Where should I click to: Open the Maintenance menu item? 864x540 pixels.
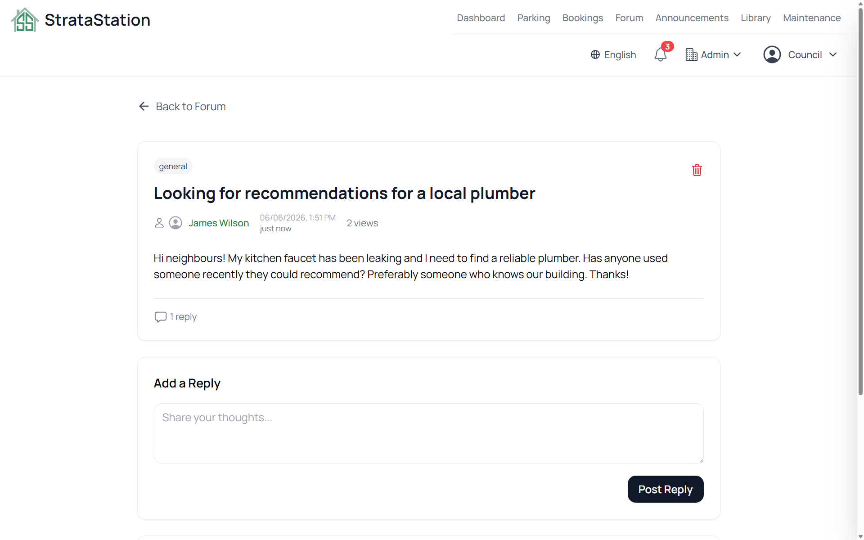pyautogui.click(x=812, y=18)
